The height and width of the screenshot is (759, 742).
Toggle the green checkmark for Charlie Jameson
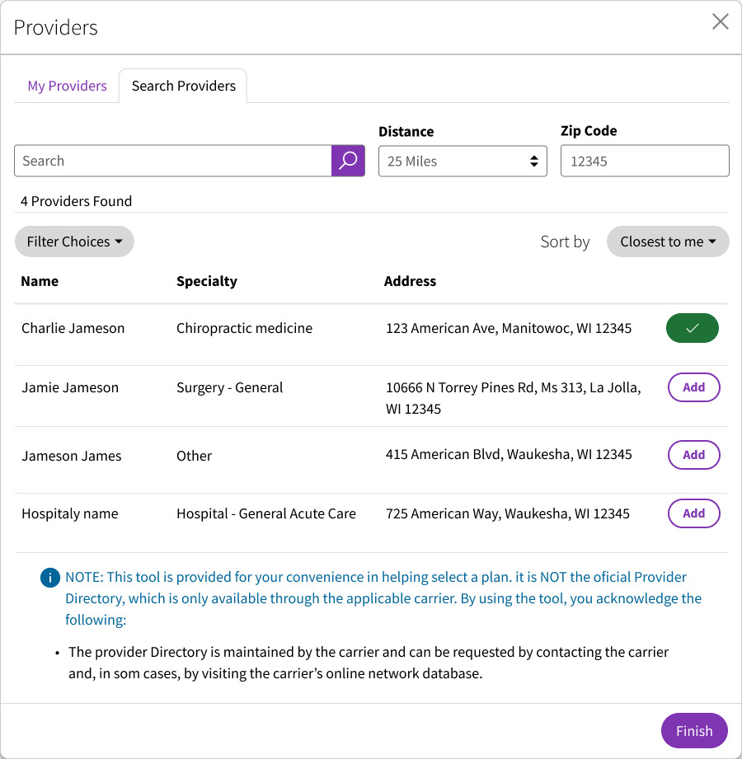click(x=692, y=328)
